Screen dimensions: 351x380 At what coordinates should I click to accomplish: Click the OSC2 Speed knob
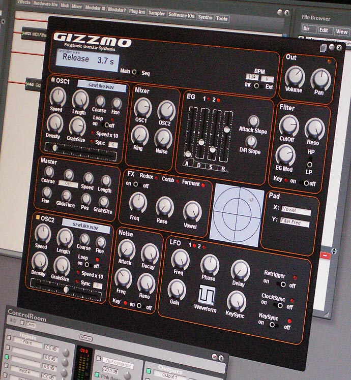(43, 234)
